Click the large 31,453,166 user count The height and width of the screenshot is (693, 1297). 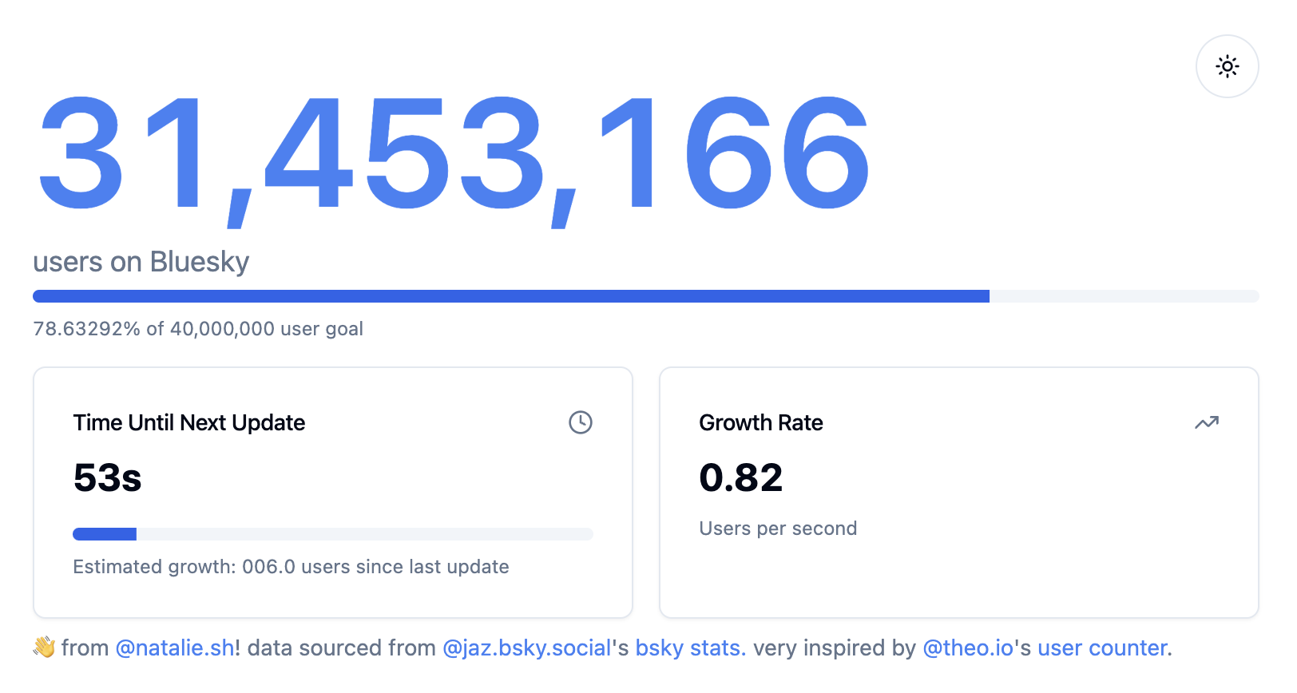(454, 154)
